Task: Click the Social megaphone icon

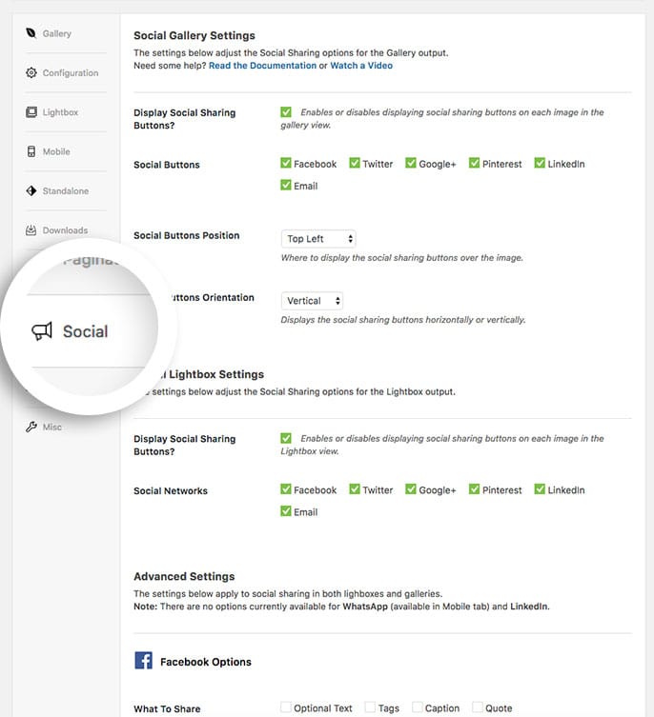Action: click(x=42, y=330)
